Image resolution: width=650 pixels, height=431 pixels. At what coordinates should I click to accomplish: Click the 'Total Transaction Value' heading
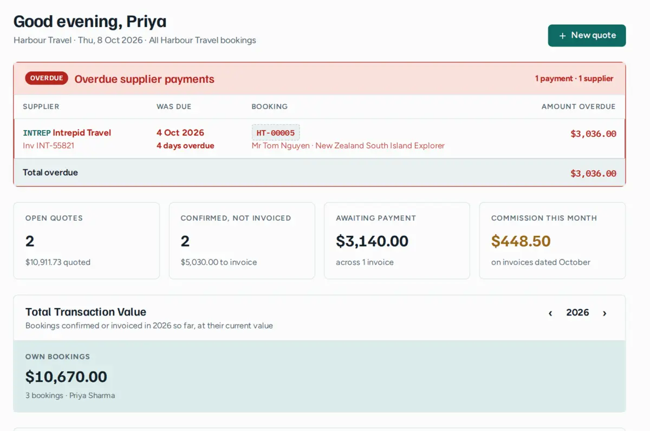click(x=86, y=312)
